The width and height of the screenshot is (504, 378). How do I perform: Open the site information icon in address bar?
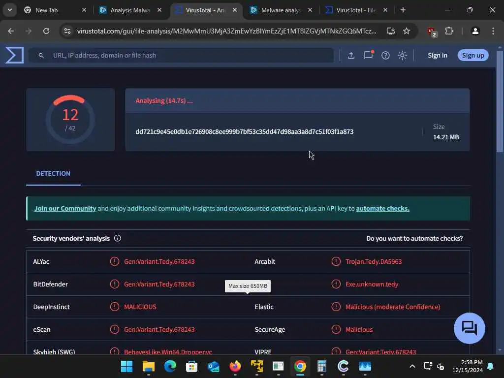(67, 31)
